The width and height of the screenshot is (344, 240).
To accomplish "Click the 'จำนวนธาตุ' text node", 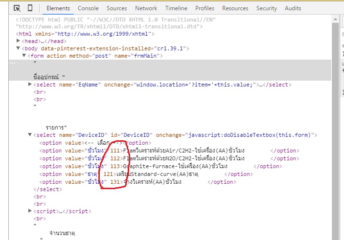I will point(62,233).
